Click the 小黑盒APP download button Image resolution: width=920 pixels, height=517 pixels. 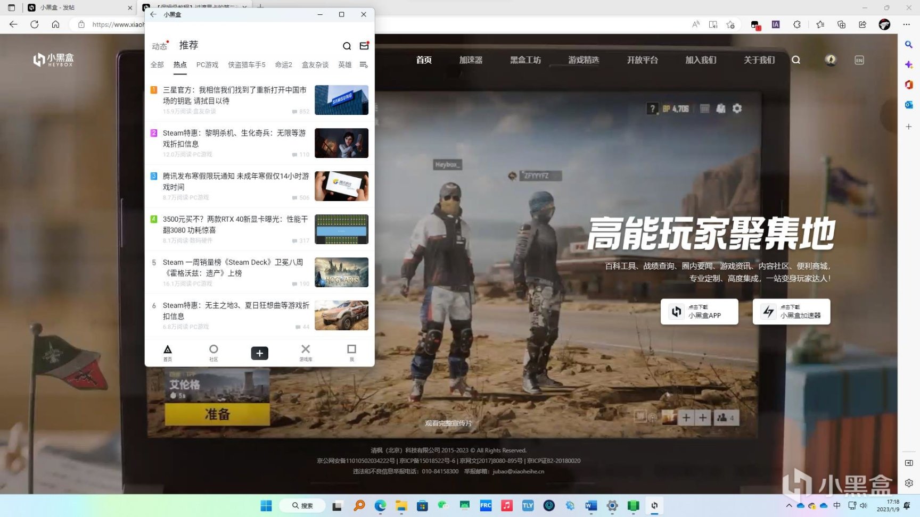pyautogui.click(x=699, y=312)
